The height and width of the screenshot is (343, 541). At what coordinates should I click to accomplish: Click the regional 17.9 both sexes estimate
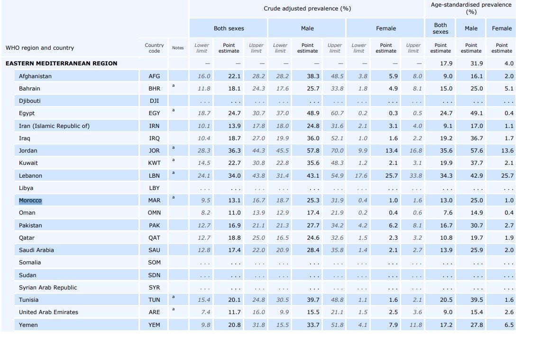tap(446, 63)
